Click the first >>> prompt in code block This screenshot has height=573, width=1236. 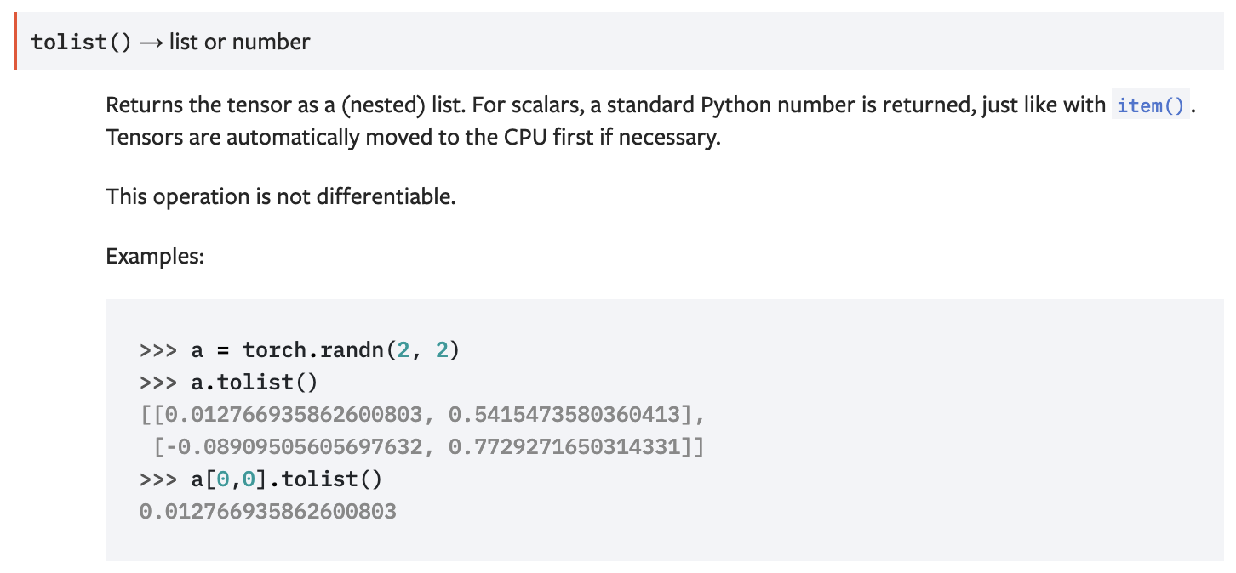tap(157, 350)
